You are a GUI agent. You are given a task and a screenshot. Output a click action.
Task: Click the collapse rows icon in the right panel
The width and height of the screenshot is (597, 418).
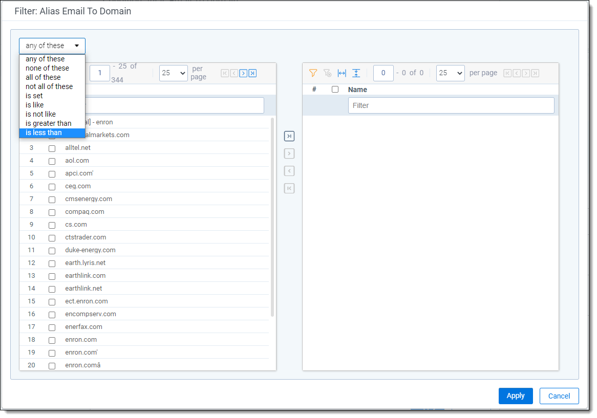pos(356,73)
